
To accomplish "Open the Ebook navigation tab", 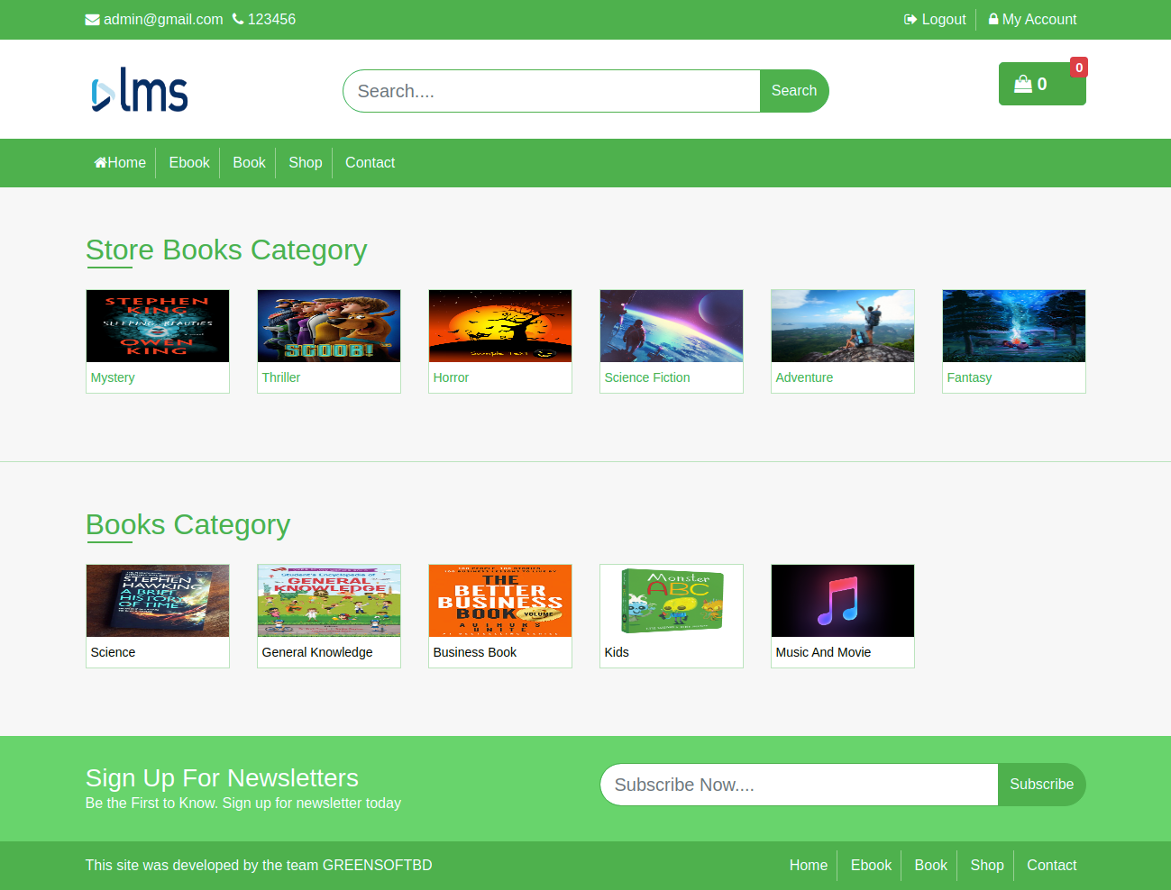I will [x=189, y=162].
